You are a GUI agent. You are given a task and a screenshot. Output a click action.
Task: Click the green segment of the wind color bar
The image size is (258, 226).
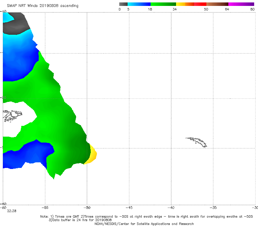pyautogui.click(x=163, y=4)
